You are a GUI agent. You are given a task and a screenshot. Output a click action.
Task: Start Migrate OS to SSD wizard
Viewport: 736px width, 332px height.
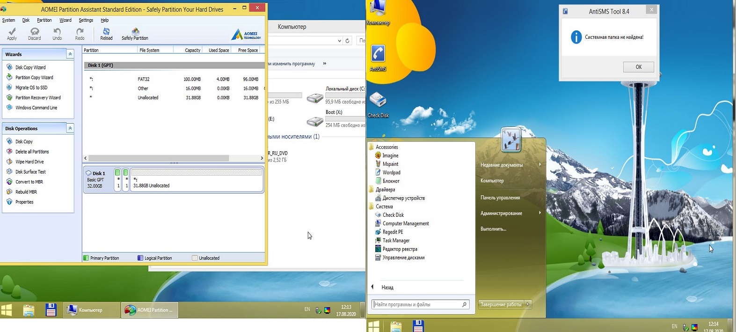click(x=31, y=88)
